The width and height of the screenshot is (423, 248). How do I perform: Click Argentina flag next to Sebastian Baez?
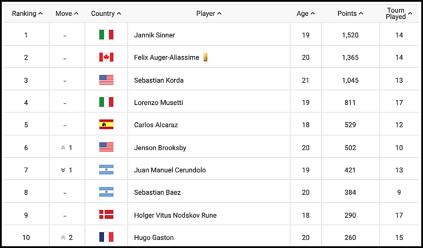pos(106,192)
